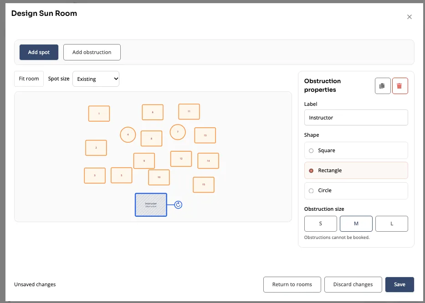This screenshot has height=303, width=425.
Task: Open the Spot size dropdown
Action: pyautogui.click(x=96, y=79)
